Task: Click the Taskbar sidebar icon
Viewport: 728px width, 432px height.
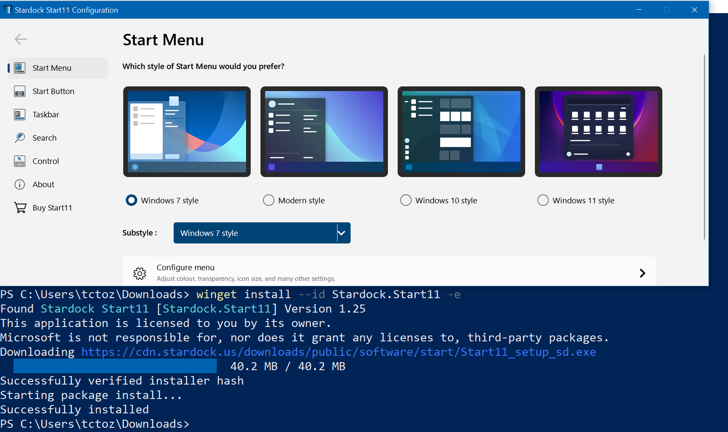Action: pos(19,114)
